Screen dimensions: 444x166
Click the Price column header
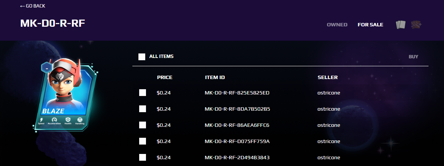(x=165, y=77)
